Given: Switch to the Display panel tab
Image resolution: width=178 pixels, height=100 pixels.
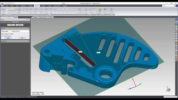Looking at the screenshot, I should click(x=11, y=17).
